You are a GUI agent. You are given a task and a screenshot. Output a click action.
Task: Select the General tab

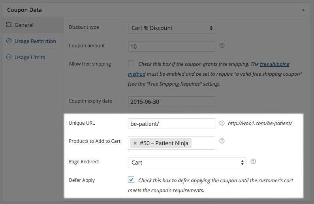tap(24, 25)
